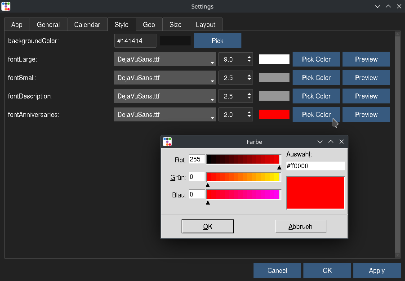Image resolution: width=405 pixels, height=281 pixels.
Task: Click OK in the Settings window
Action: (x=327, y=270)
